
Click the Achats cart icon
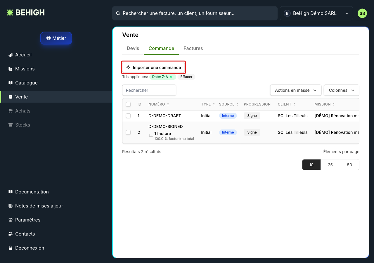[x=11, y=111]
